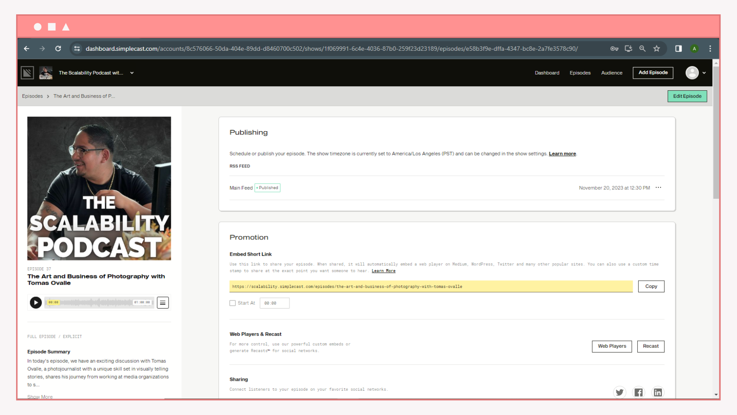Image resolution: width=737 pixels, height=415 pixels.
Task: Click the 'November 20, 2023 at 12:30 PM' date
Action: coord(614,188)
